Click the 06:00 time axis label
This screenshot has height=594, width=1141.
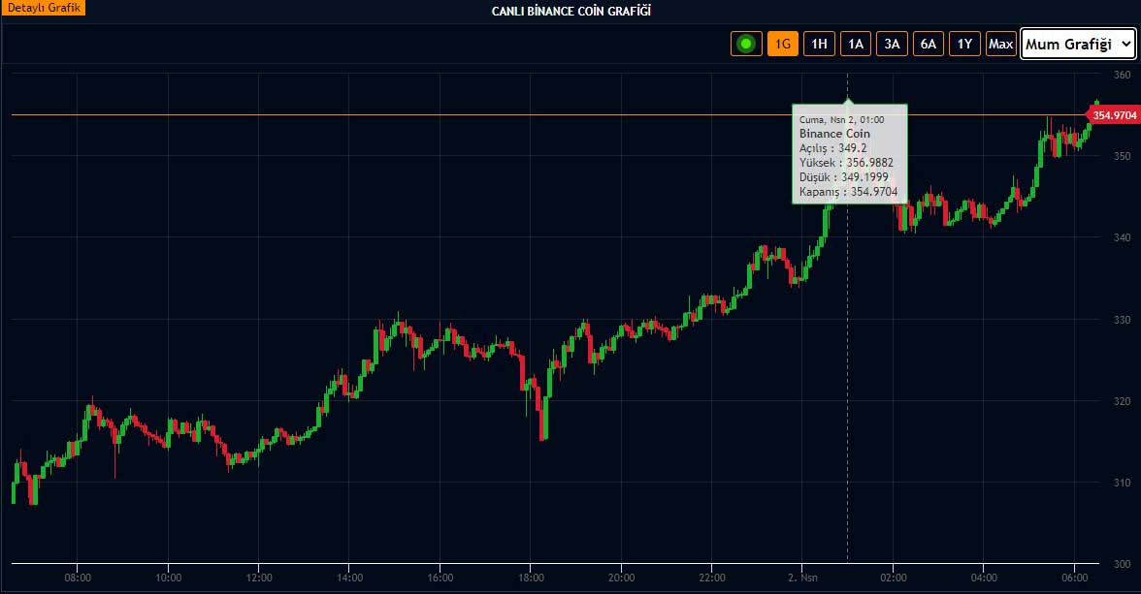click(x=1075, y=578)
